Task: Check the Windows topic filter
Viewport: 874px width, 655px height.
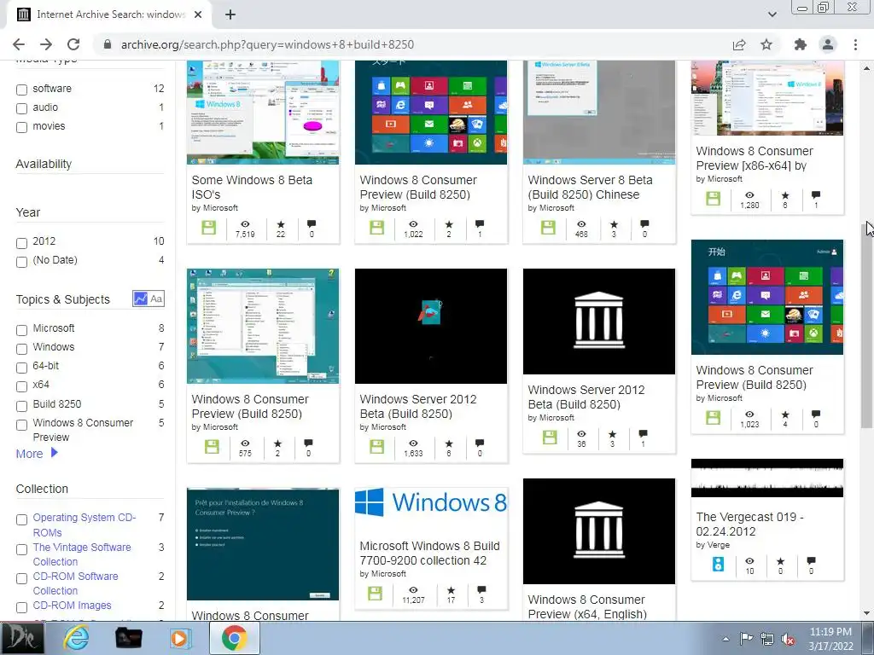Action: click(x=21, y=349)
